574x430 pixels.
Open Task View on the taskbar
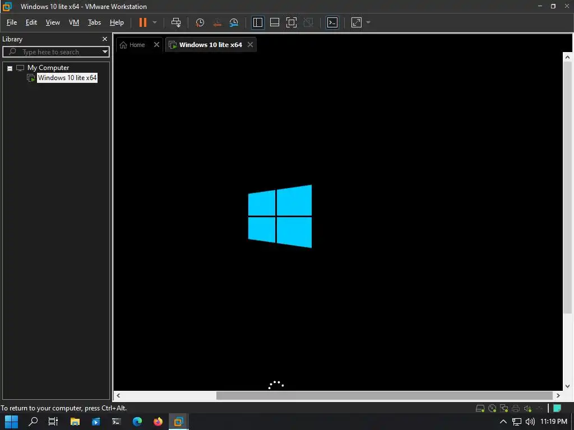[x=53, y=422]
